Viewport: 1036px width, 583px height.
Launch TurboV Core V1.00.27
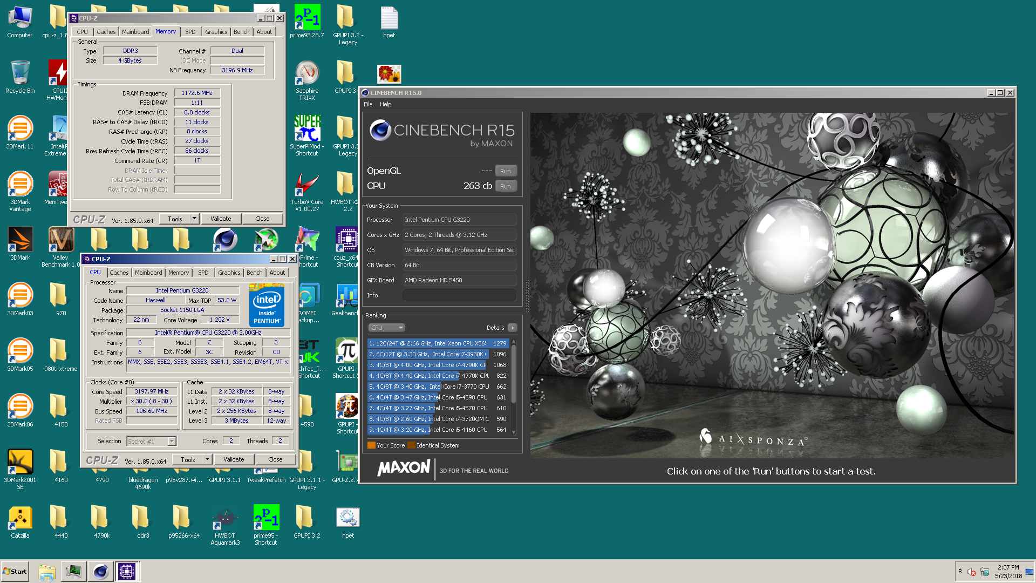(307, 191)
